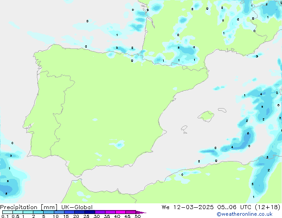This screenshot has height=218, width=282.
Task: Click the '10' legend scale label
Action: 56,216
